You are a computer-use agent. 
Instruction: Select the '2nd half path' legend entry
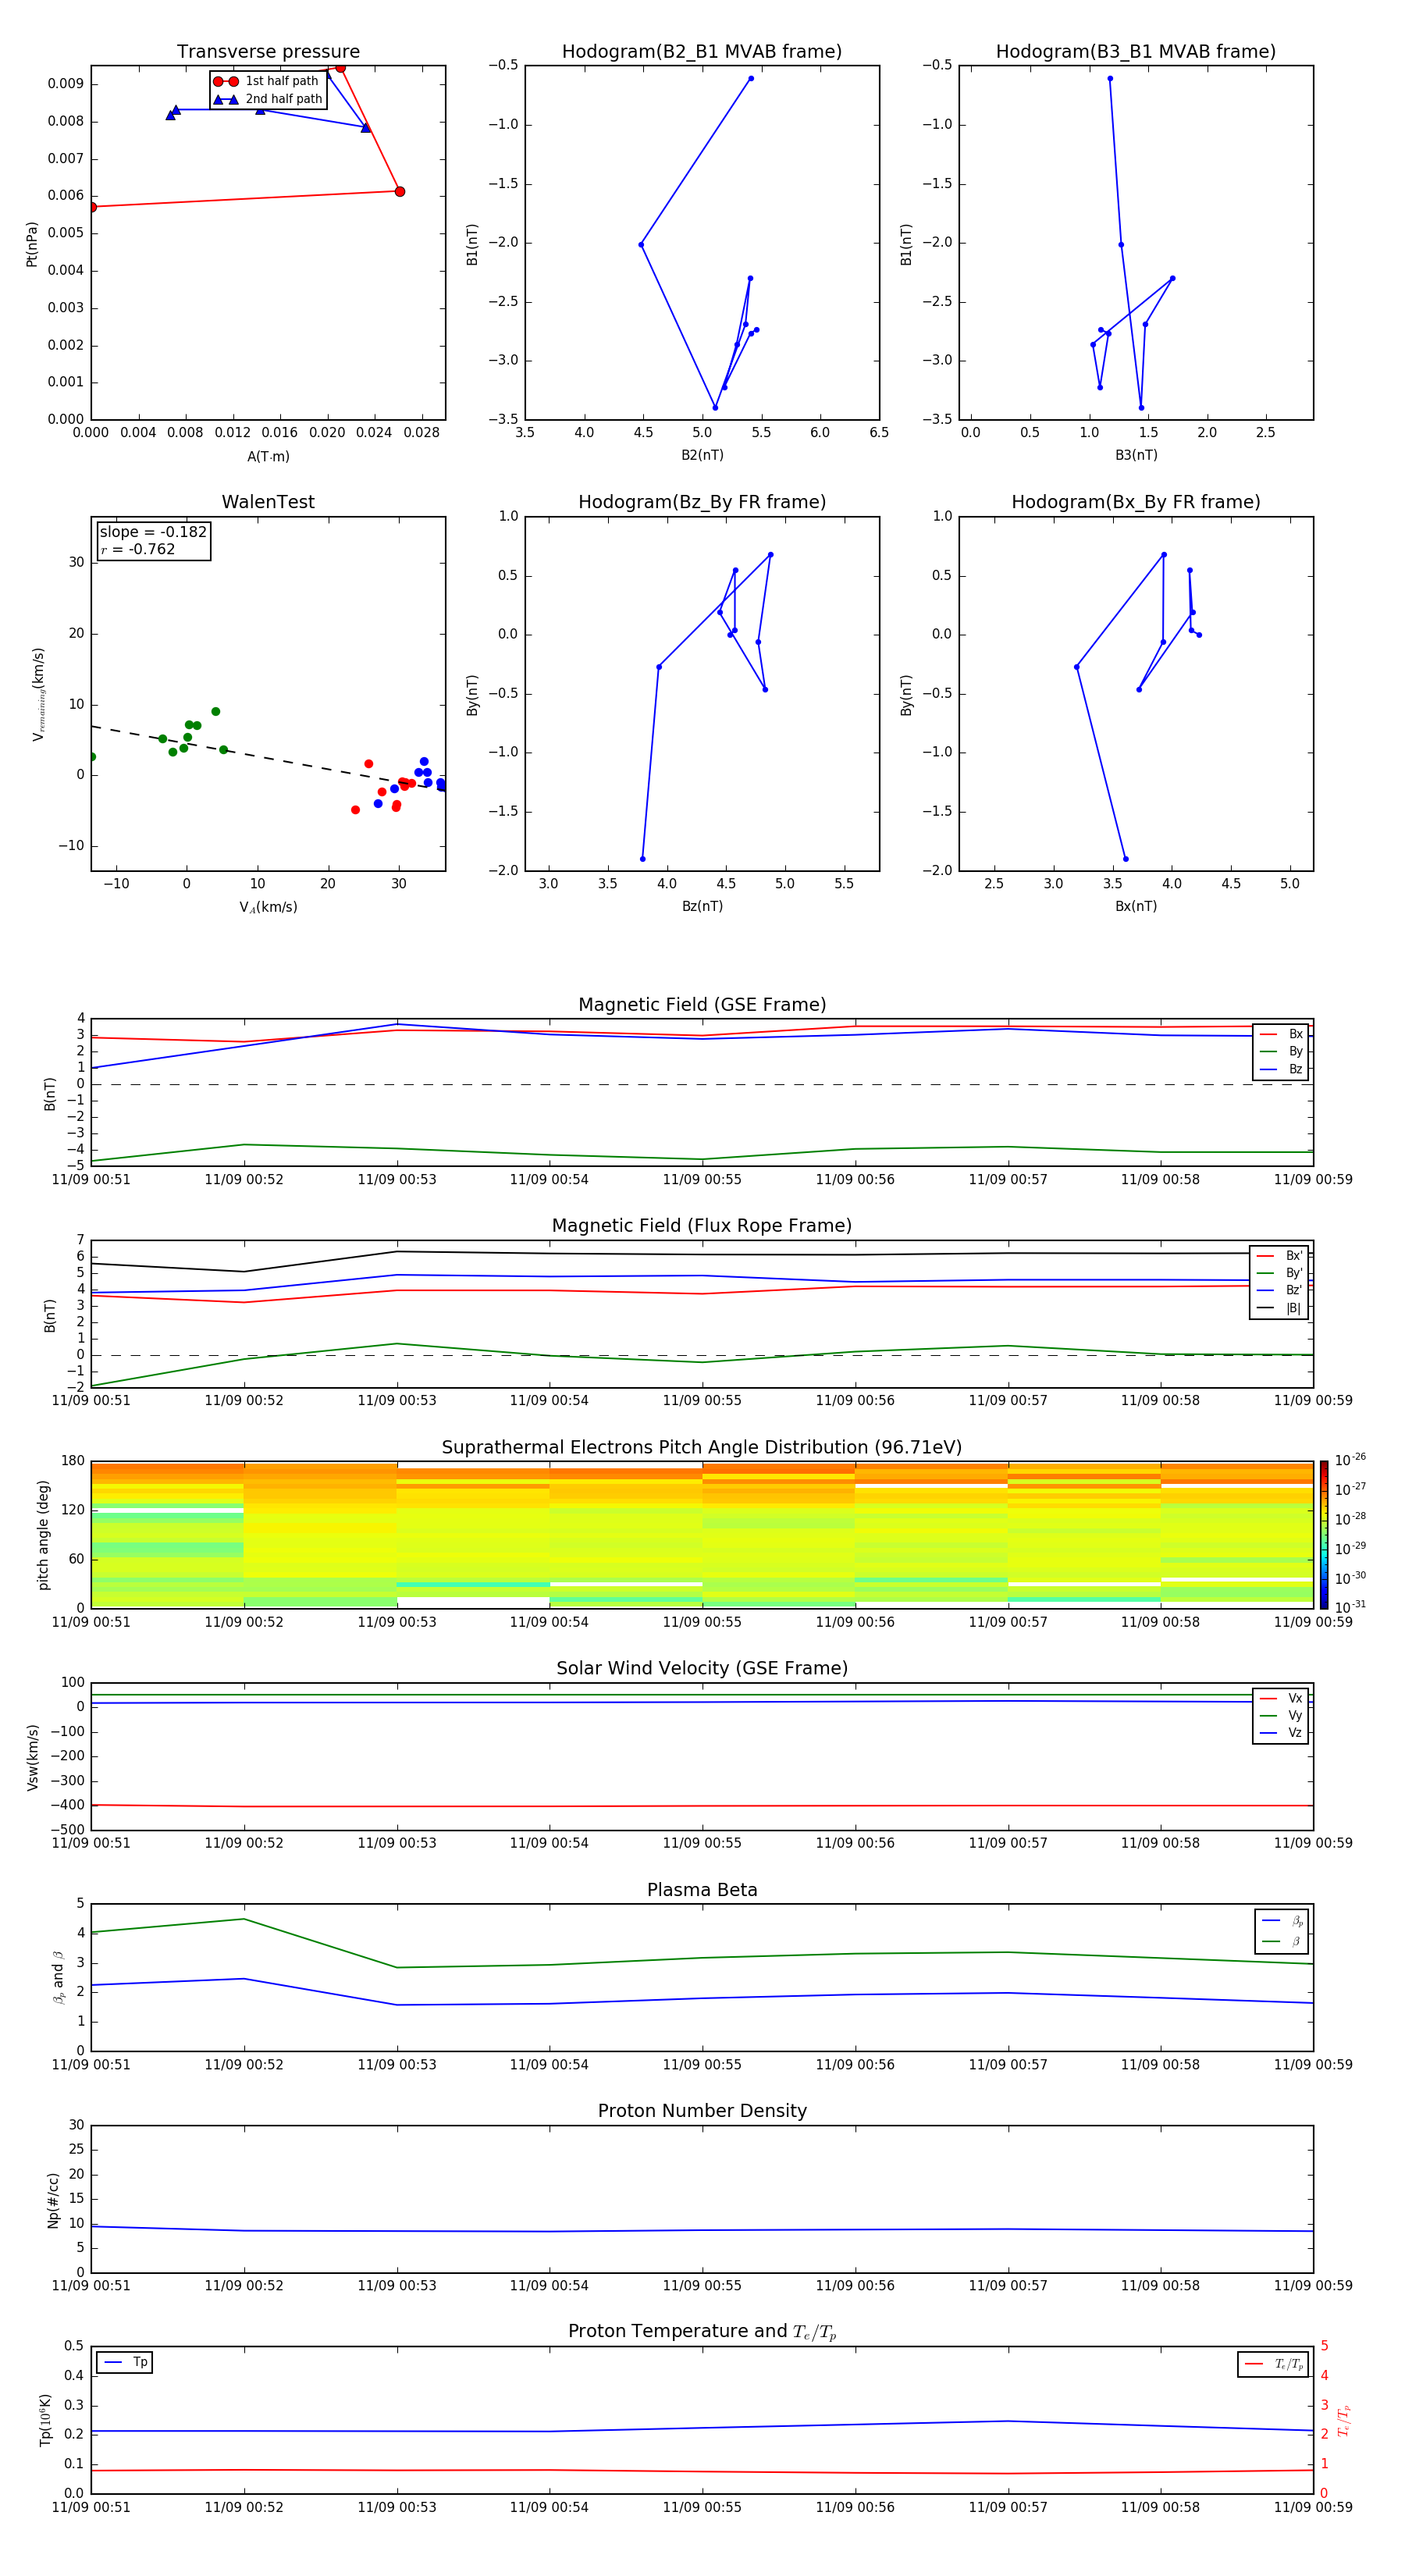(268, 99)
